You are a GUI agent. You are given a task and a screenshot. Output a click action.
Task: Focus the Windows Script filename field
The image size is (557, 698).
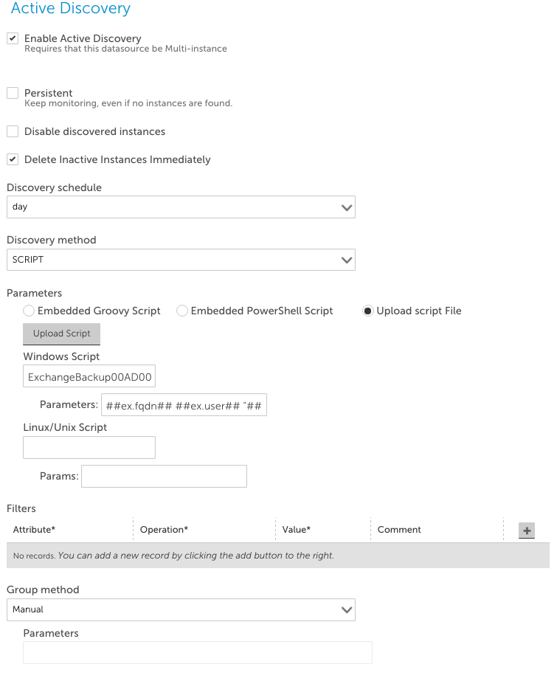(x=89, y=376)
